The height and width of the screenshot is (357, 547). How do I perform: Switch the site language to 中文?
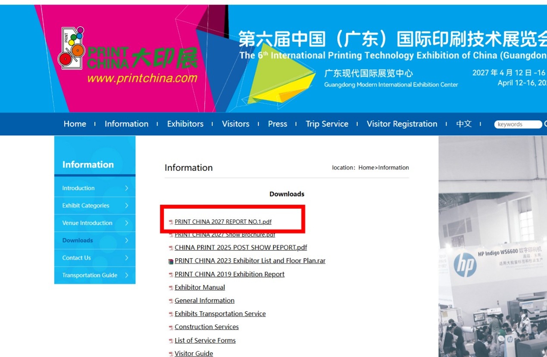click(464, 124)
